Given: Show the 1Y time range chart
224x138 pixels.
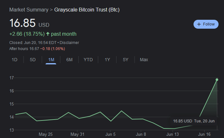Looking at the screenshot, I should tap(108, 60).
